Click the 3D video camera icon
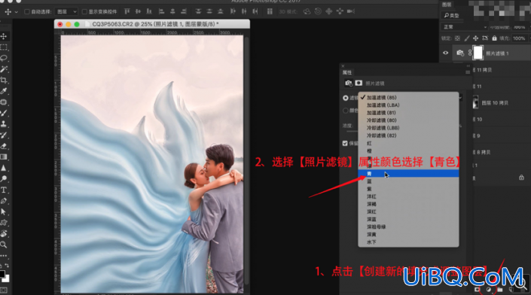The width and height of the screenshot is (531, 295). 351,11
